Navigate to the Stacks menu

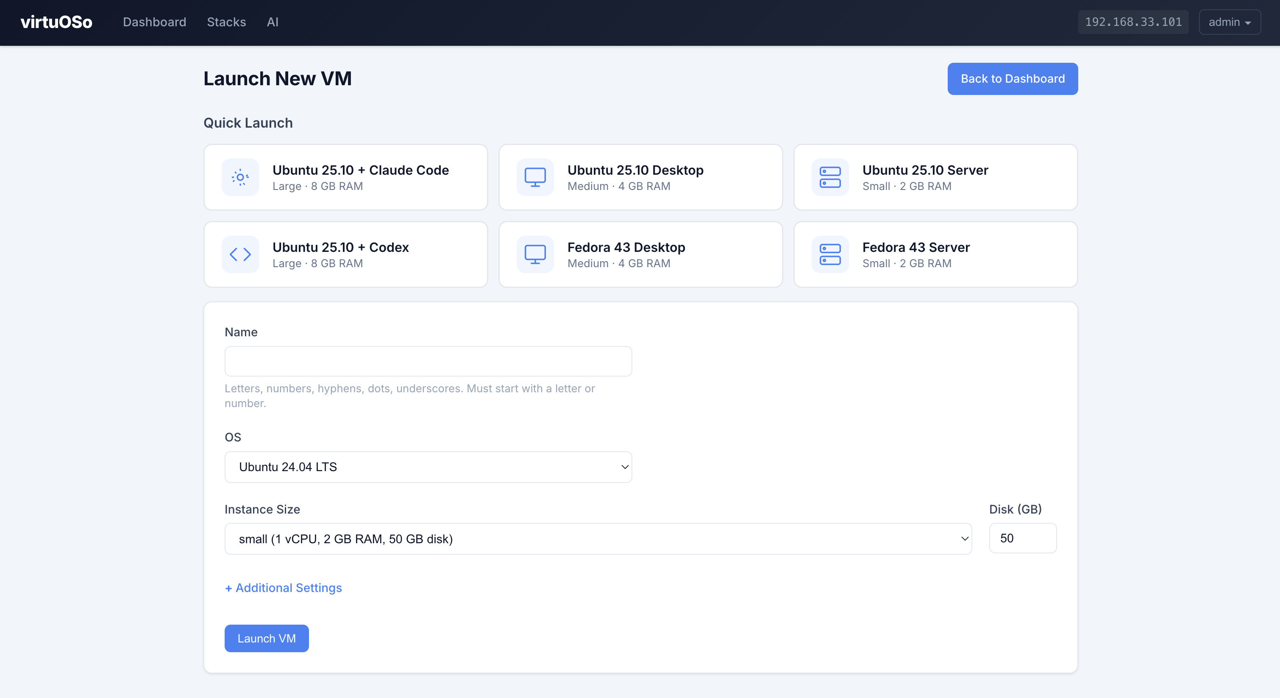(x=227, y=22)
